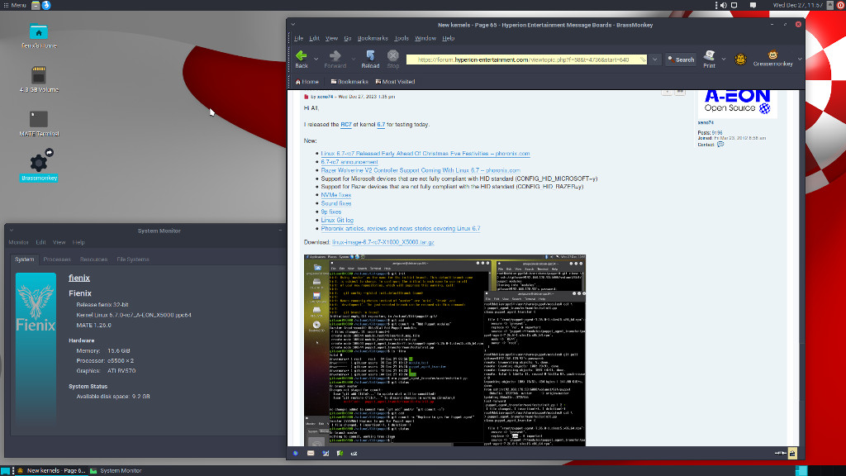Open the RC7 link in the post
The image size is (846, 476).
click(346, 125)
